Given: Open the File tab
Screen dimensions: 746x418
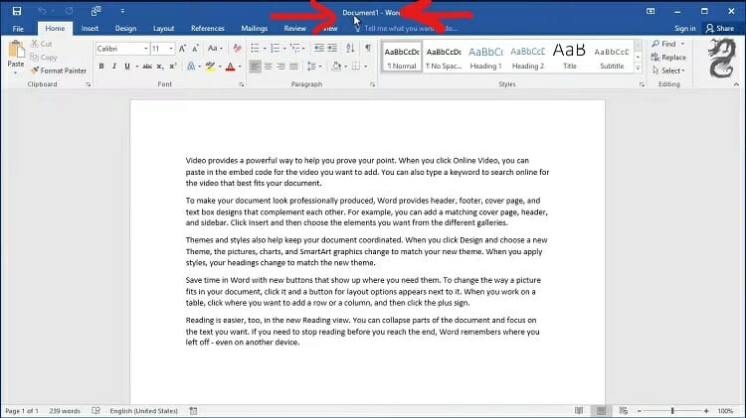Looking at the screenshot, I should (18, 29).
